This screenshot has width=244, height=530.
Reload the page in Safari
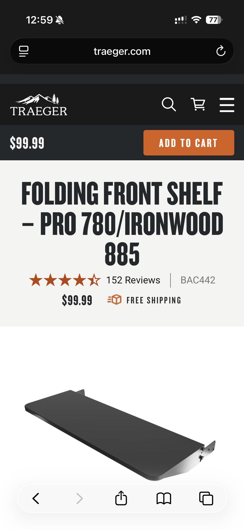click(221, 51)
